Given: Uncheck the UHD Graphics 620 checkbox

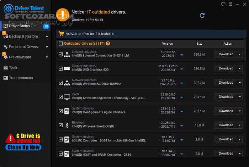Looking at the screenshot, I should 61,68.
